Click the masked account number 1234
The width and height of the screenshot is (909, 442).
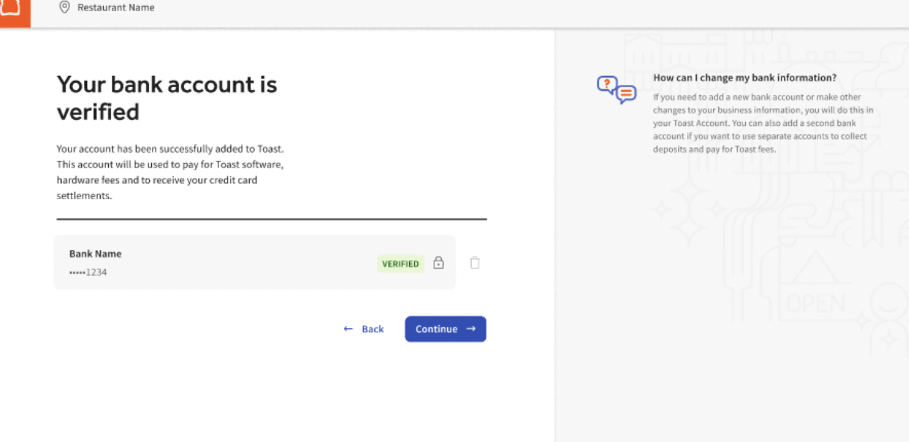pos(87,272)
